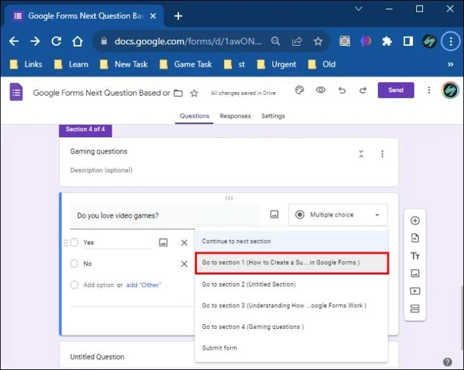Switch to the Settings tab

coord(273,116)
